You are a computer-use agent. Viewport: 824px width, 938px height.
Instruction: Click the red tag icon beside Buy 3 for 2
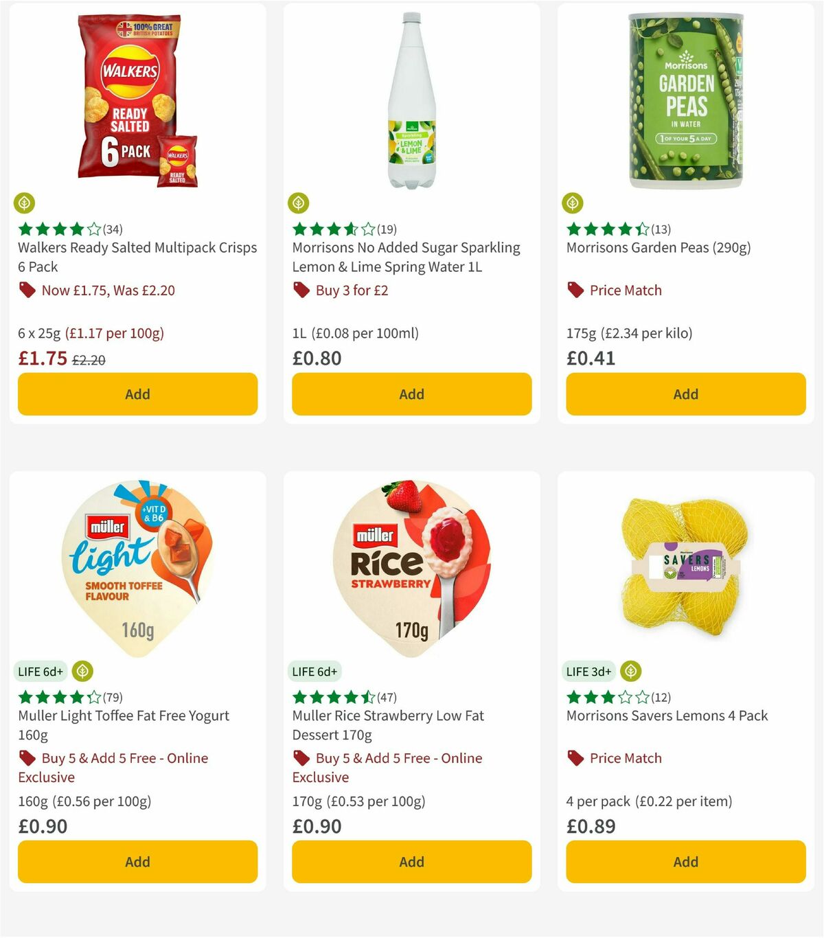click(301, 290)
